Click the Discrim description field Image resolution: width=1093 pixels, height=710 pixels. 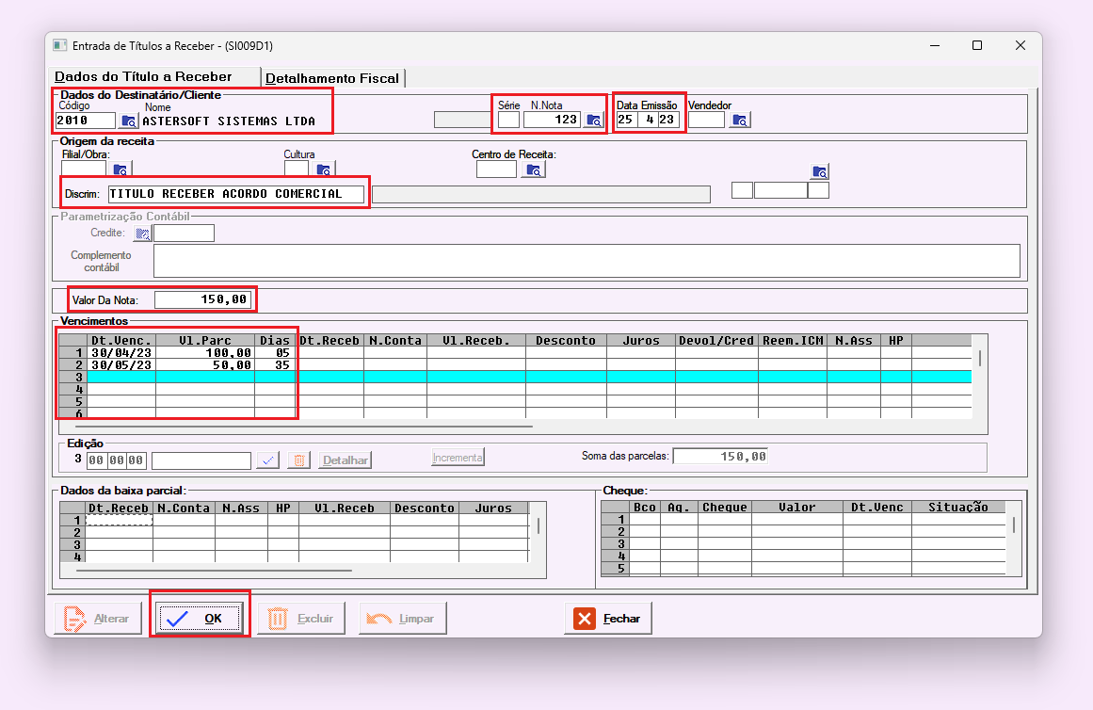235,194
